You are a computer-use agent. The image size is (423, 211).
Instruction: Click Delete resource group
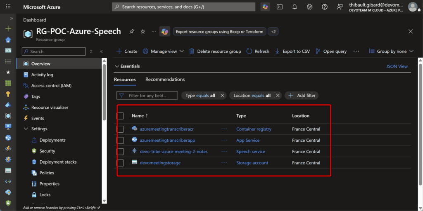click(215, 51)
